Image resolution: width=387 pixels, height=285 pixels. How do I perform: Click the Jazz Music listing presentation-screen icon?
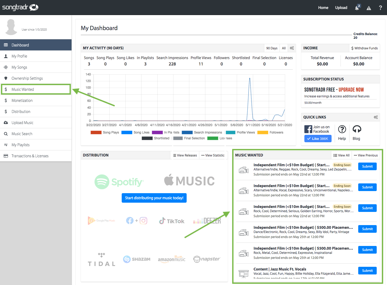244,274
